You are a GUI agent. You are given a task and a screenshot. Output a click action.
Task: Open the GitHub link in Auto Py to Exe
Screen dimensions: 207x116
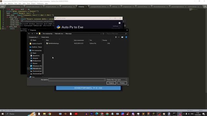115,26
